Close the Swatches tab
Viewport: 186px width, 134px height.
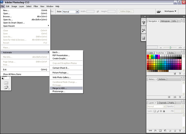click(x=166, y=53)
